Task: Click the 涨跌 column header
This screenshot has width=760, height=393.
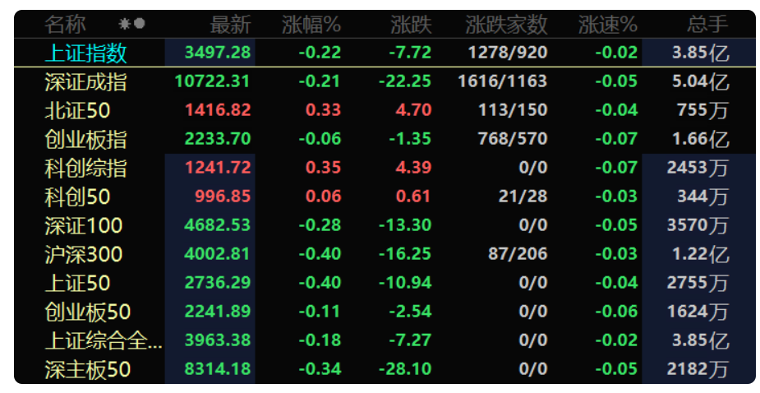Action: click(x=411, y=25)
